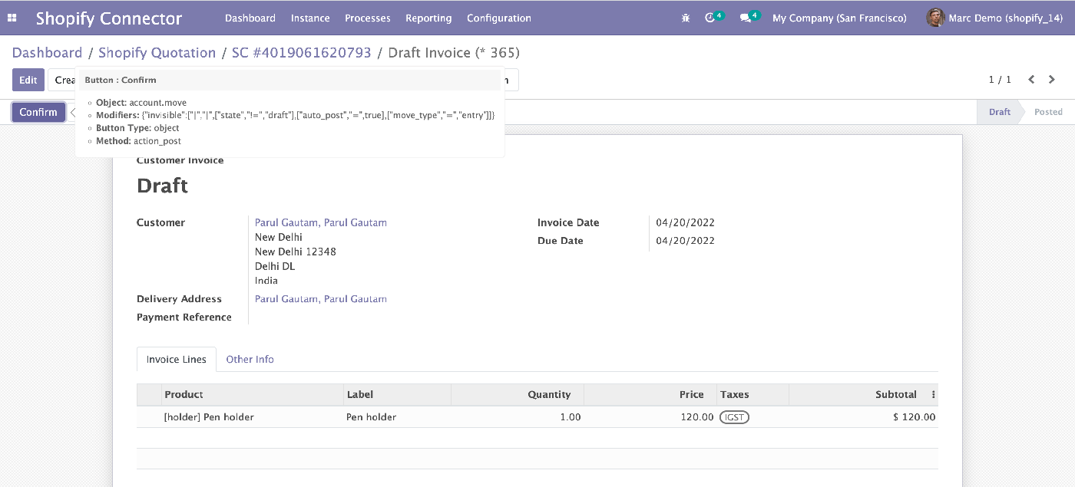Click the Shopify Quotation breadcrumb
1075x487 pixels.
pos(157,53)
